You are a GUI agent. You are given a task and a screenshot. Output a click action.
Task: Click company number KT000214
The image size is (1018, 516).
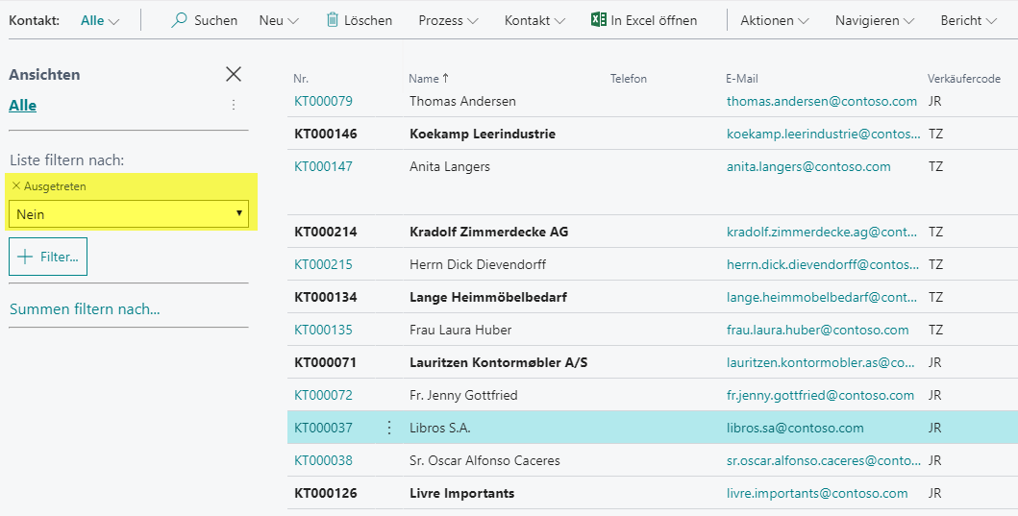(325, 233)
